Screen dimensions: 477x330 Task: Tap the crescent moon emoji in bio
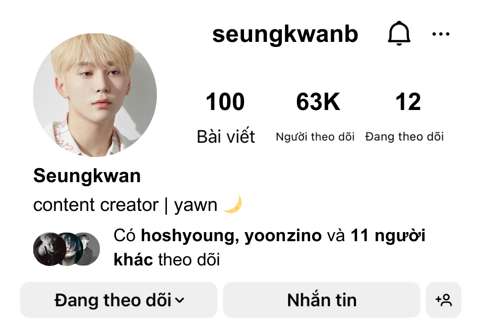[x=233, y=204]
